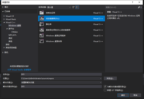This screenshot has width=144, height=99.
Task: Close the 新建项目 dialog
Action: (139, 2)
